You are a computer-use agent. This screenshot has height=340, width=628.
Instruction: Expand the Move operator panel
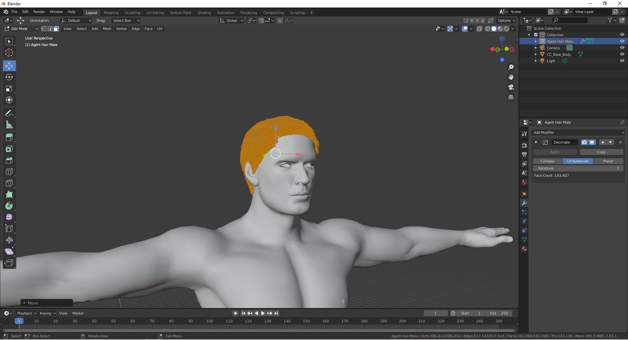(x=24, y=303)
